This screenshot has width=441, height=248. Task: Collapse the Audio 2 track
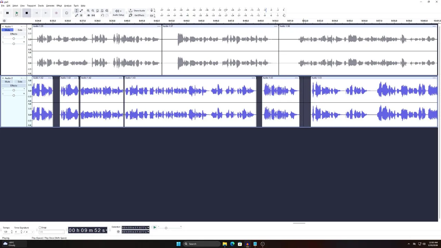[21, 78]
